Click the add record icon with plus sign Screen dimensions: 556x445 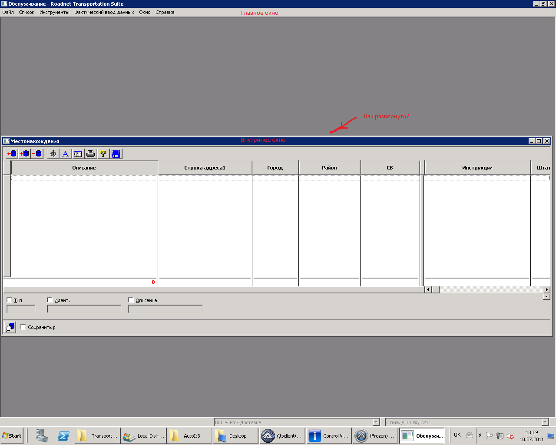coord(24,154)
